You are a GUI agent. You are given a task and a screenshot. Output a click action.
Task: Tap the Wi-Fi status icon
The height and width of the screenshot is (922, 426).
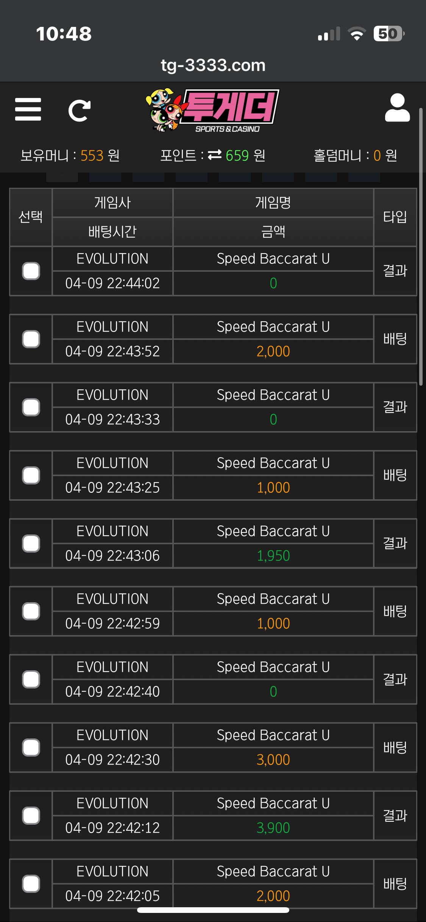(357, 34)
